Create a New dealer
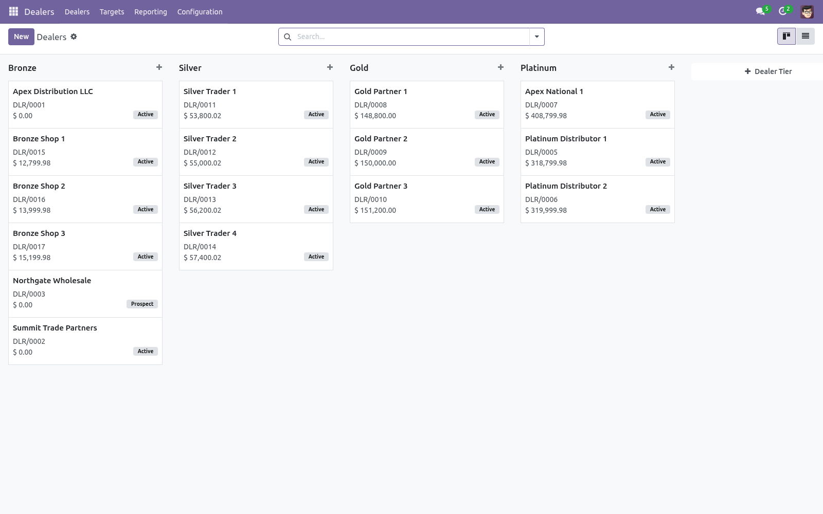Image resolution: width=823 pixels, height=514 pixels. click(x=21, y=36)
